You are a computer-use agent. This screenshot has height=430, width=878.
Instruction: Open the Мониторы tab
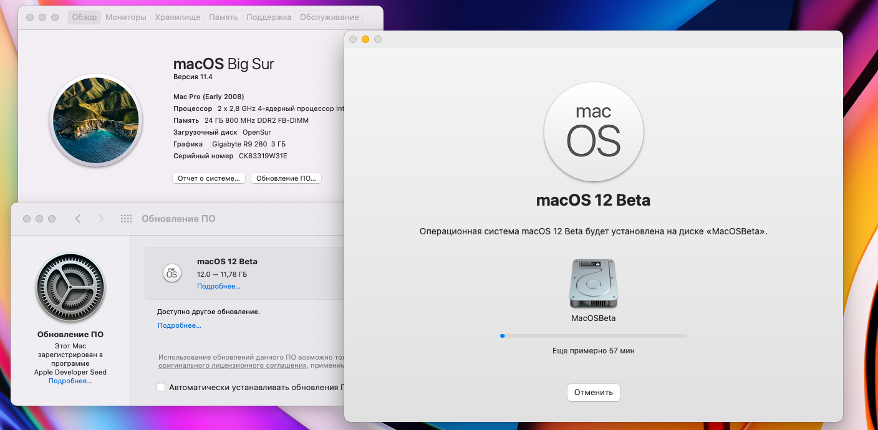tap(126, 17)
